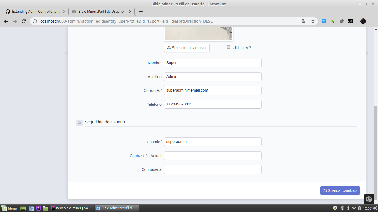Toggle the bookmark star for this page
The height and width of the screenshot is (212, 378).
pyautogui.click(x=313, y=21)
